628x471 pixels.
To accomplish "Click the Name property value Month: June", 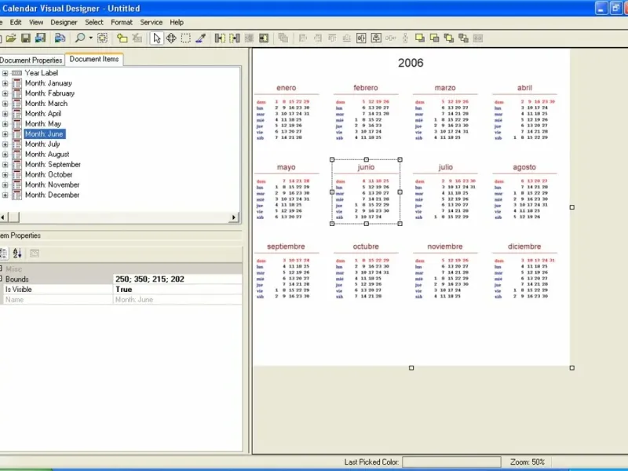I will tap(177, 300).
